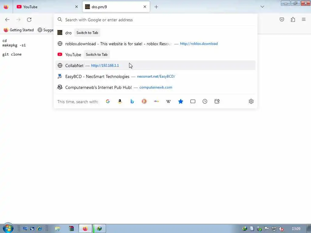This screenshot has height=233, width=311.
Task: Click Switch to Tab for YouTube
Action: 97,55
